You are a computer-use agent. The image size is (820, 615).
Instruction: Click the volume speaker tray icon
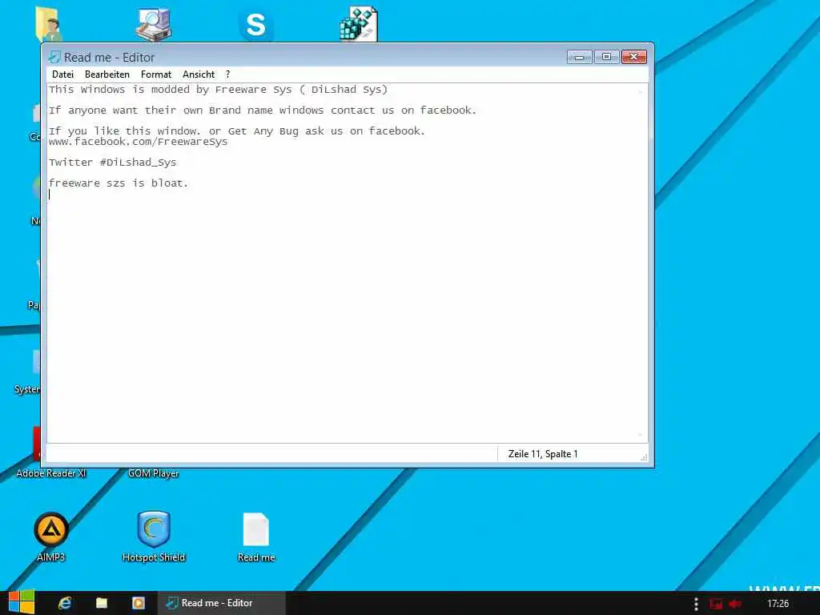[x=735, y=604]
